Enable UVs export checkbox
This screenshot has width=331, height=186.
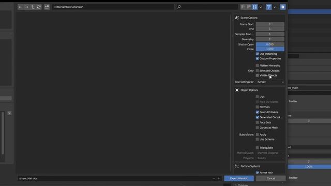[257, 97]
